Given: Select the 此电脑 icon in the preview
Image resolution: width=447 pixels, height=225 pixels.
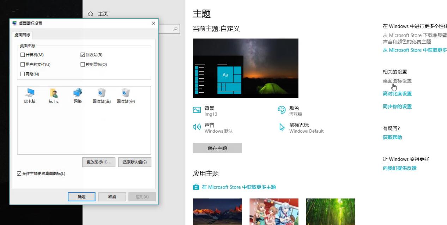Looking at the screenshot, I should pos(30,93).
